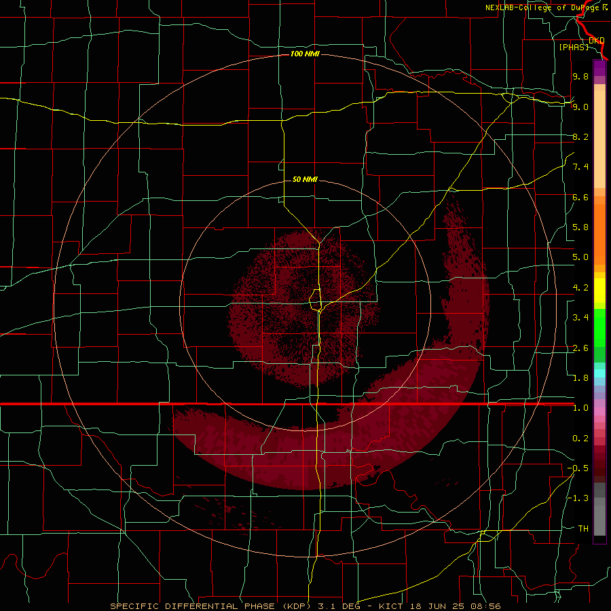The image size is (611, 611).
Task: Select the peach band beside 8.2
Action: [x=599, y=141]
